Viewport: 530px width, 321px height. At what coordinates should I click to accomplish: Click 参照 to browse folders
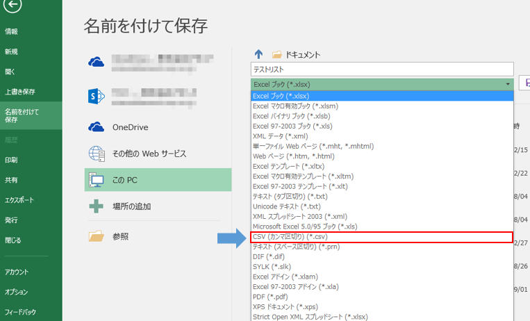click(x=120, y=236)
